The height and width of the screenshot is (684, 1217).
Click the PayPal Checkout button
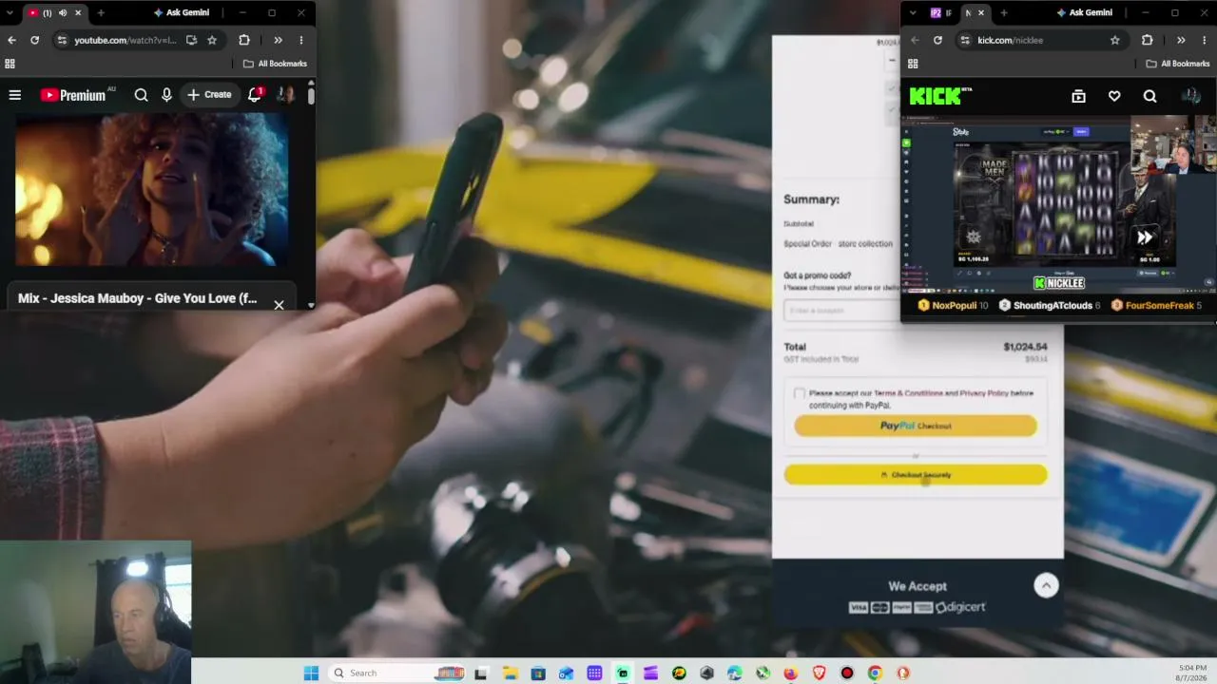point(916,426)
